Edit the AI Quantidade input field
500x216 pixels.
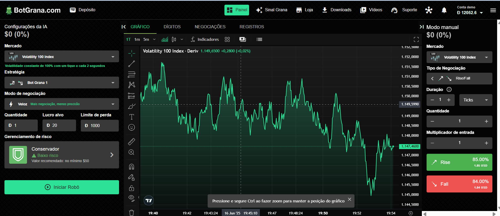click(x=21, y=126)
